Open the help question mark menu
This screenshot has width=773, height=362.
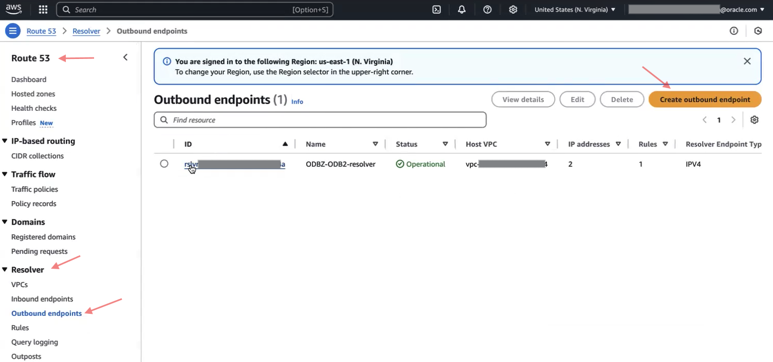pyautogui.click(x=487, y=9)
